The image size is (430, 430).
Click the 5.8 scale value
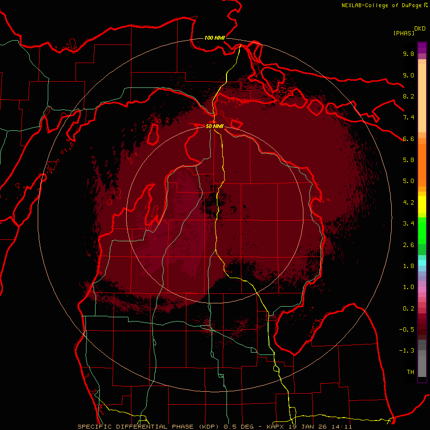click(408, 160)
